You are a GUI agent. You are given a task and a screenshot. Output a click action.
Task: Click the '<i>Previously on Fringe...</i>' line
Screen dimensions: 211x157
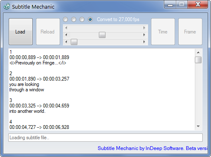tap(38, 63)
